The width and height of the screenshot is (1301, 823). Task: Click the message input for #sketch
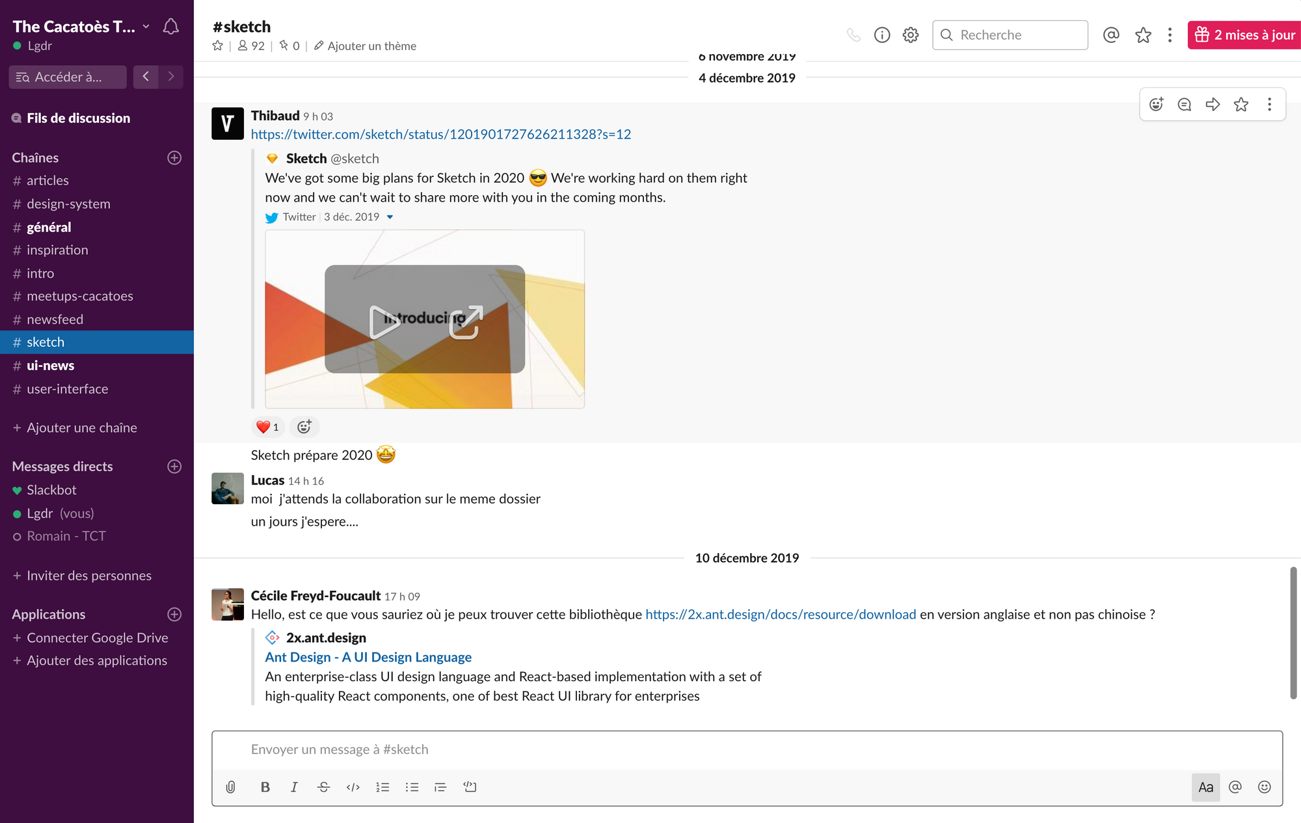pyautogui.click(x=747, y=750)
